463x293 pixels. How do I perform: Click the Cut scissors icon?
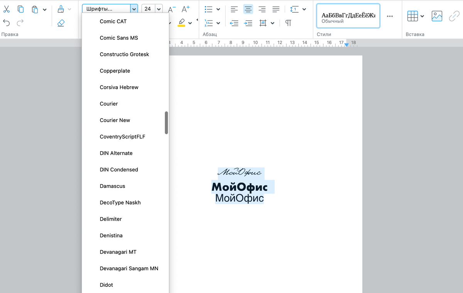7,9
